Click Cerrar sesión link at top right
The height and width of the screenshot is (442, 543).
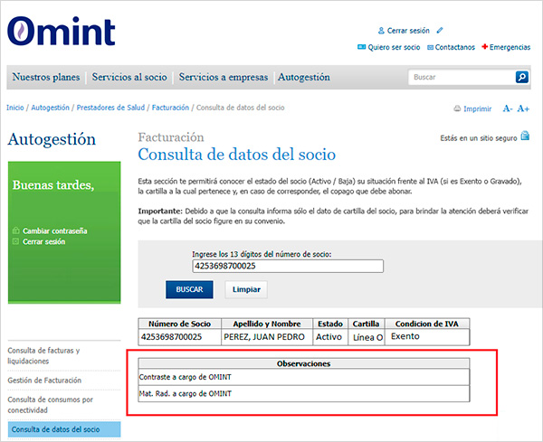click(408, 31)
